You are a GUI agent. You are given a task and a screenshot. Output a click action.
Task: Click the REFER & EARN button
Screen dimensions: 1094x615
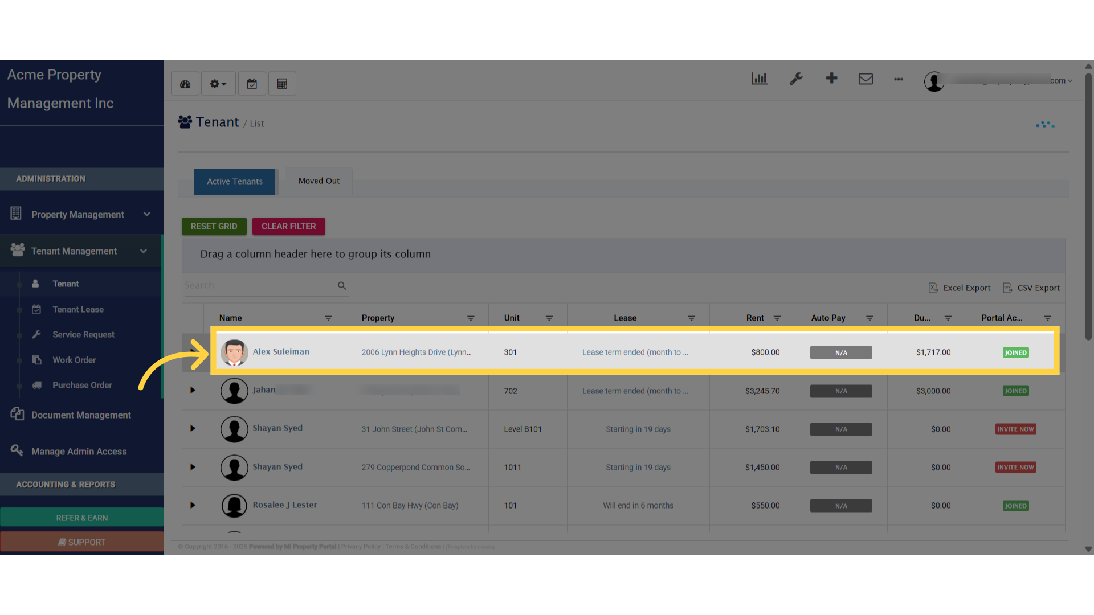coord(82,518)
